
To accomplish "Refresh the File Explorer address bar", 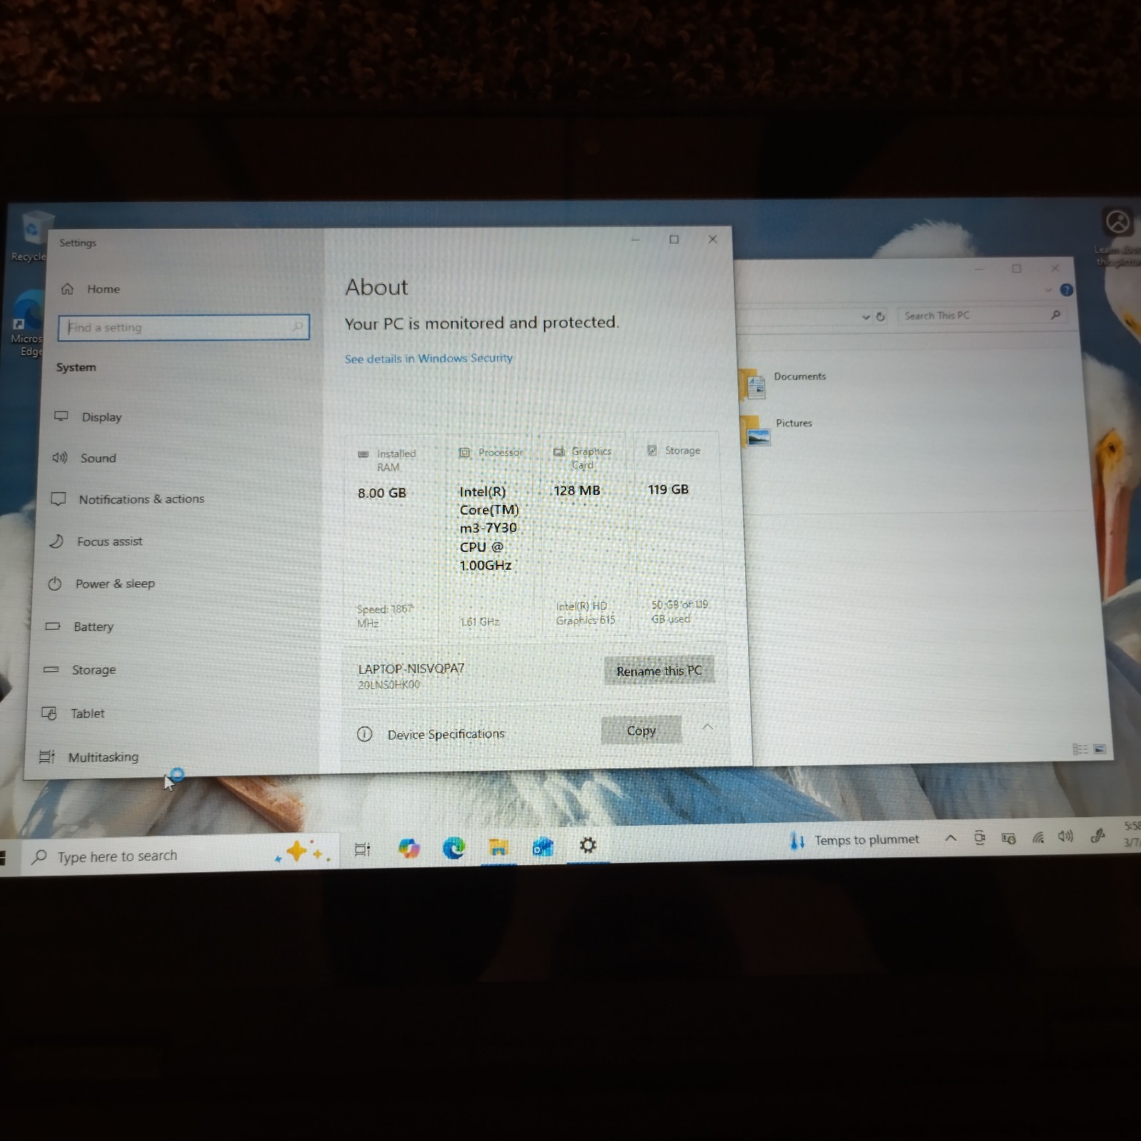I will (881, 316).
